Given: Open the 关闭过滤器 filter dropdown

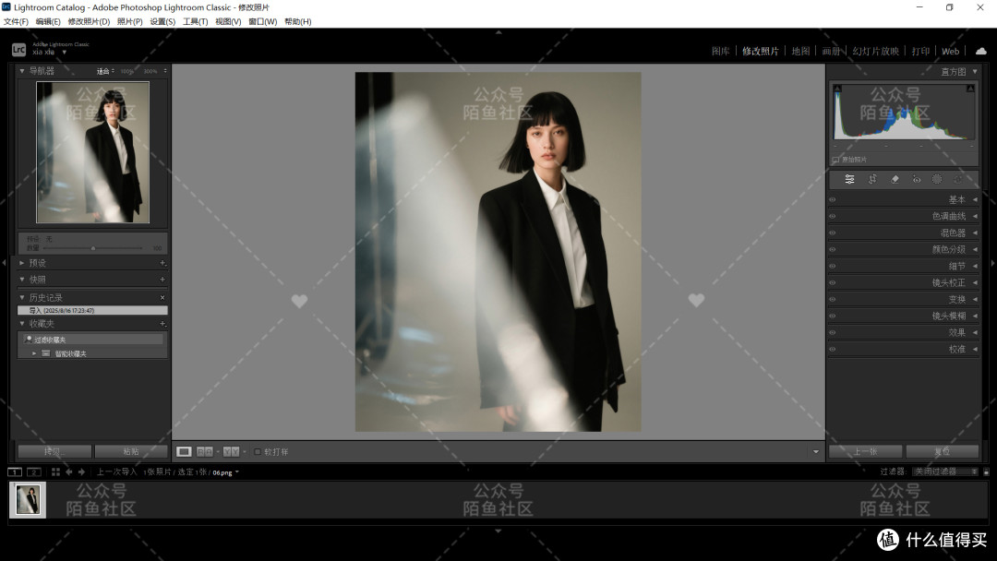Looking at the screenshot, I should pos(945,471).
